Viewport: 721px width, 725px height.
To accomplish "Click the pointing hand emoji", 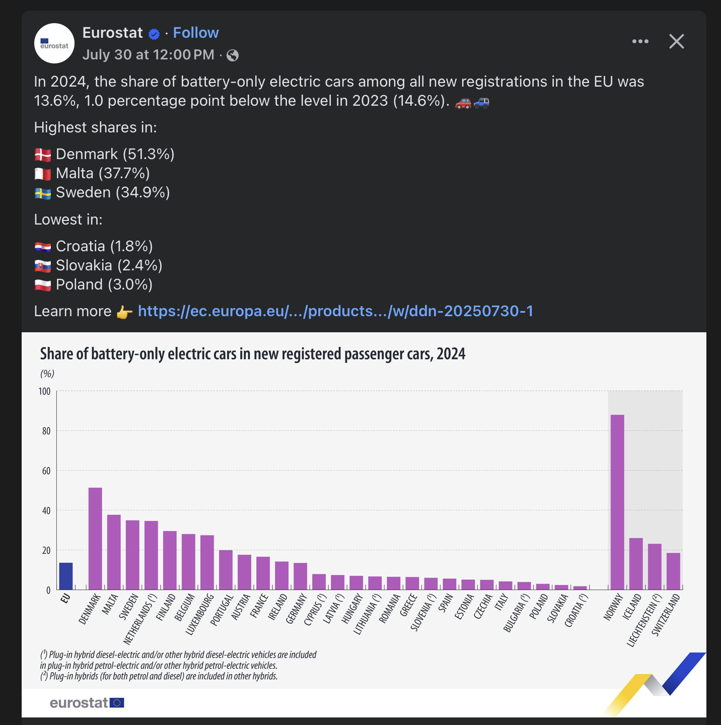I will click(x=124, y=312).
